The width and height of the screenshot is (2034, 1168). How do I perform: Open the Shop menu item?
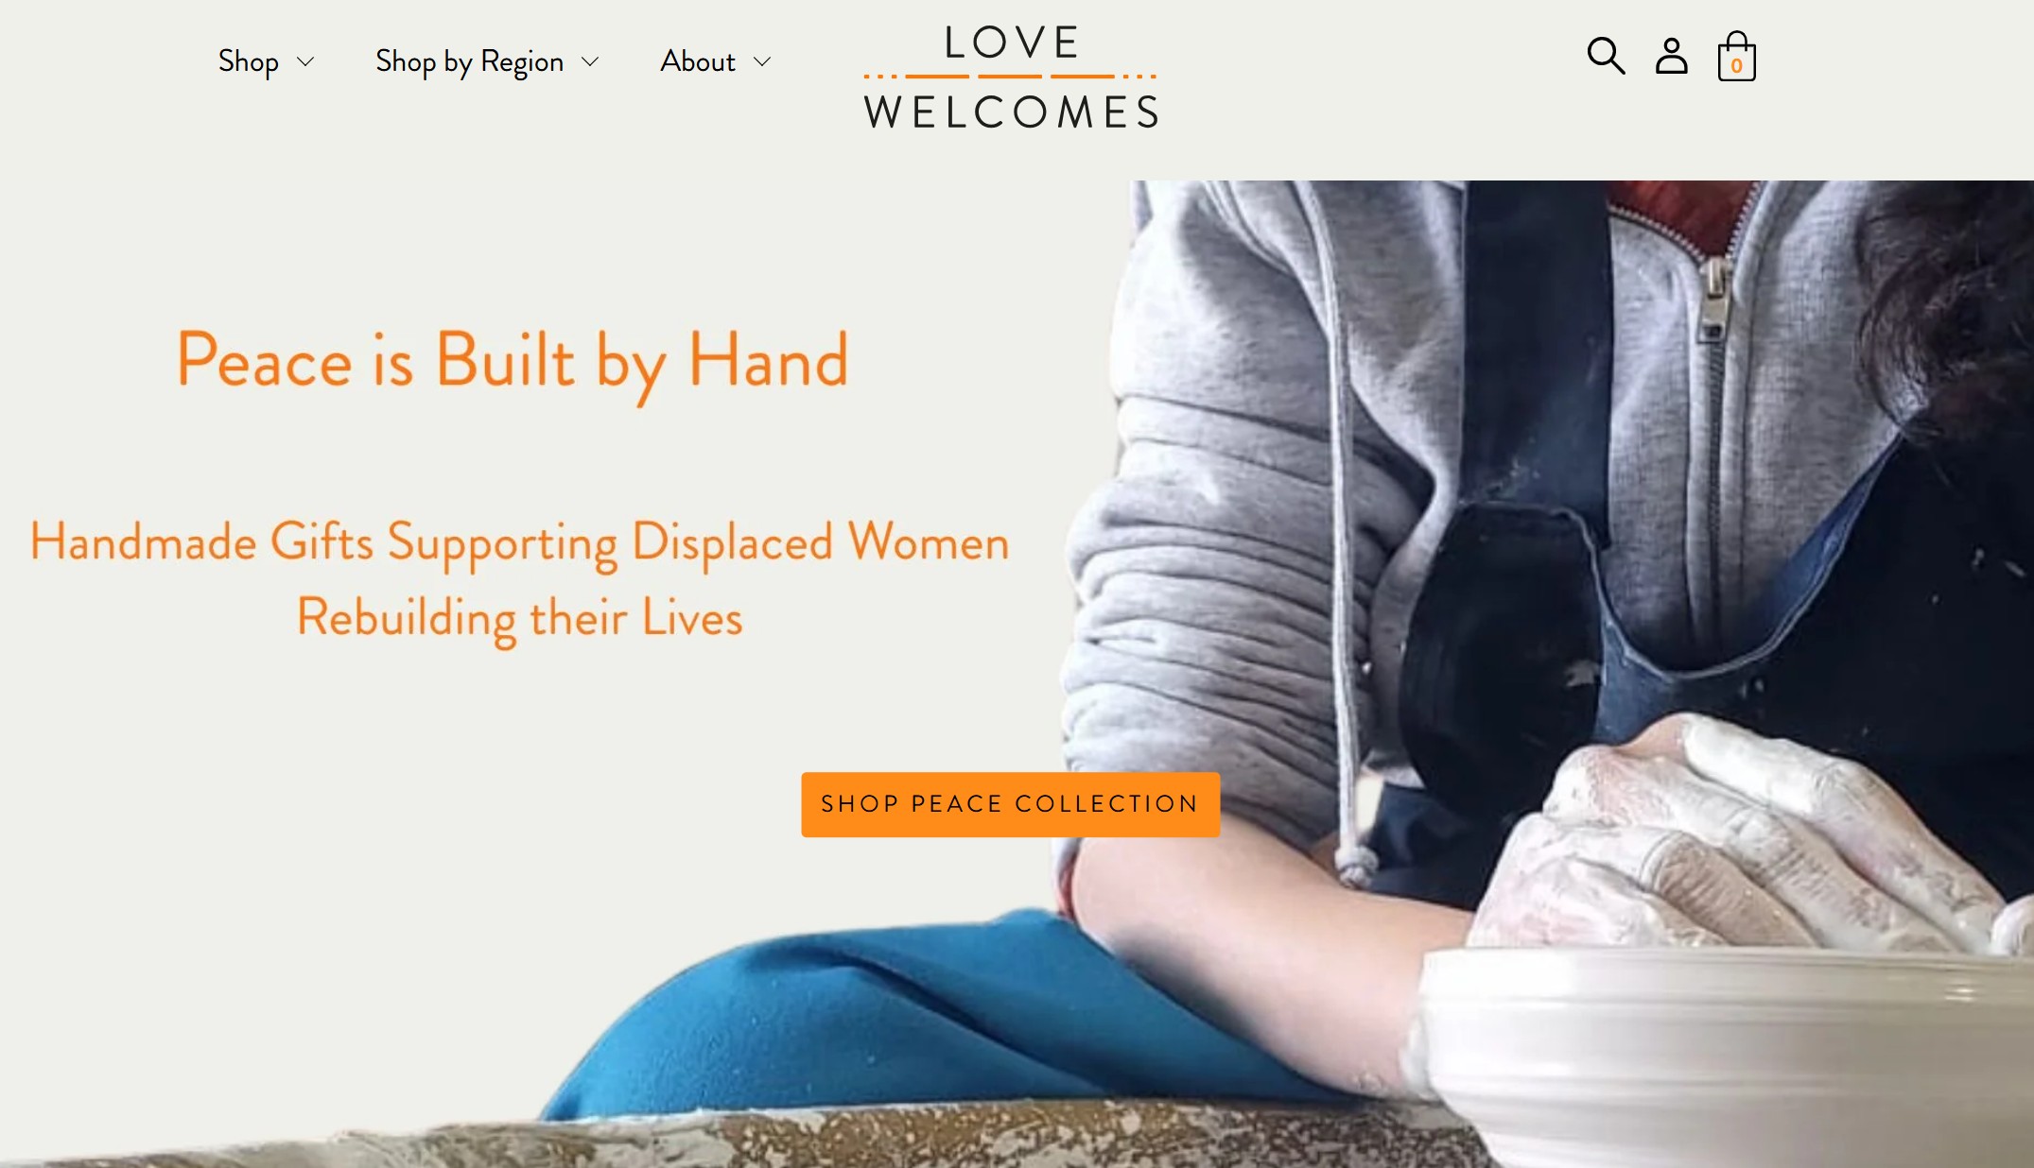pyautogui.click(x=248, y=61)
